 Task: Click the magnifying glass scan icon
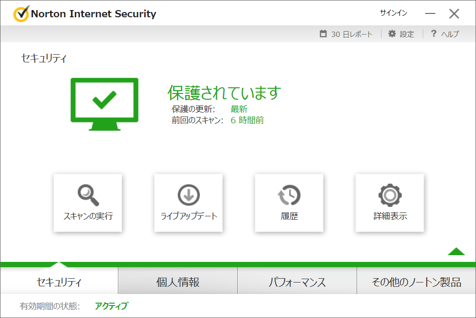click(88, 194)
